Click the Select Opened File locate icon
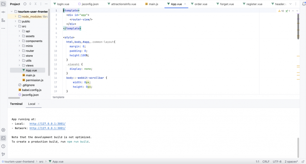306x164 pixels. [25, 4]
